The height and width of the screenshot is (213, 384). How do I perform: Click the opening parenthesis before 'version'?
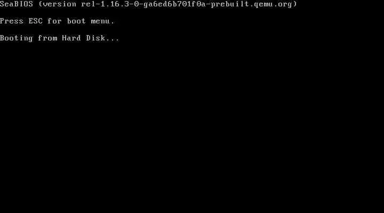click(x=41, y=4)
